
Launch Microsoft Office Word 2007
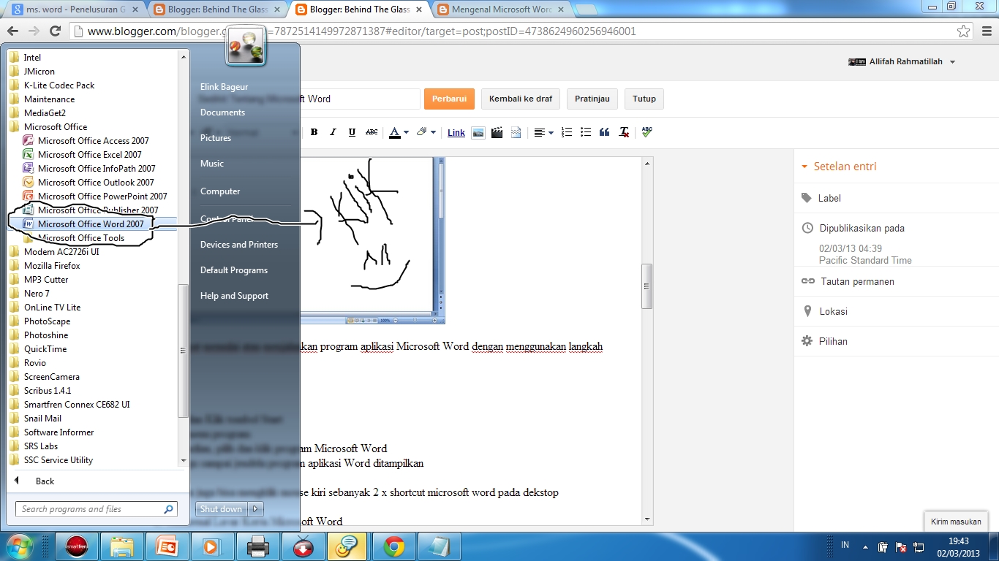coord(91,224)
